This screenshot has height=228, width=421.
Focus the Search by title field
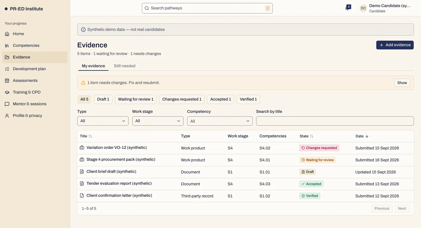pyautogui.click(x=335, y=121)
